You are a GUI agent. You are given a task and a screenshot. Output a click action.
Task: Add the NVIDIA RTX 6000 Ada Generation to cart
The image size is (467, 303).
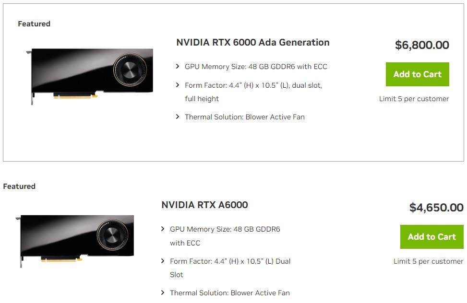click(x=417, y=74)
